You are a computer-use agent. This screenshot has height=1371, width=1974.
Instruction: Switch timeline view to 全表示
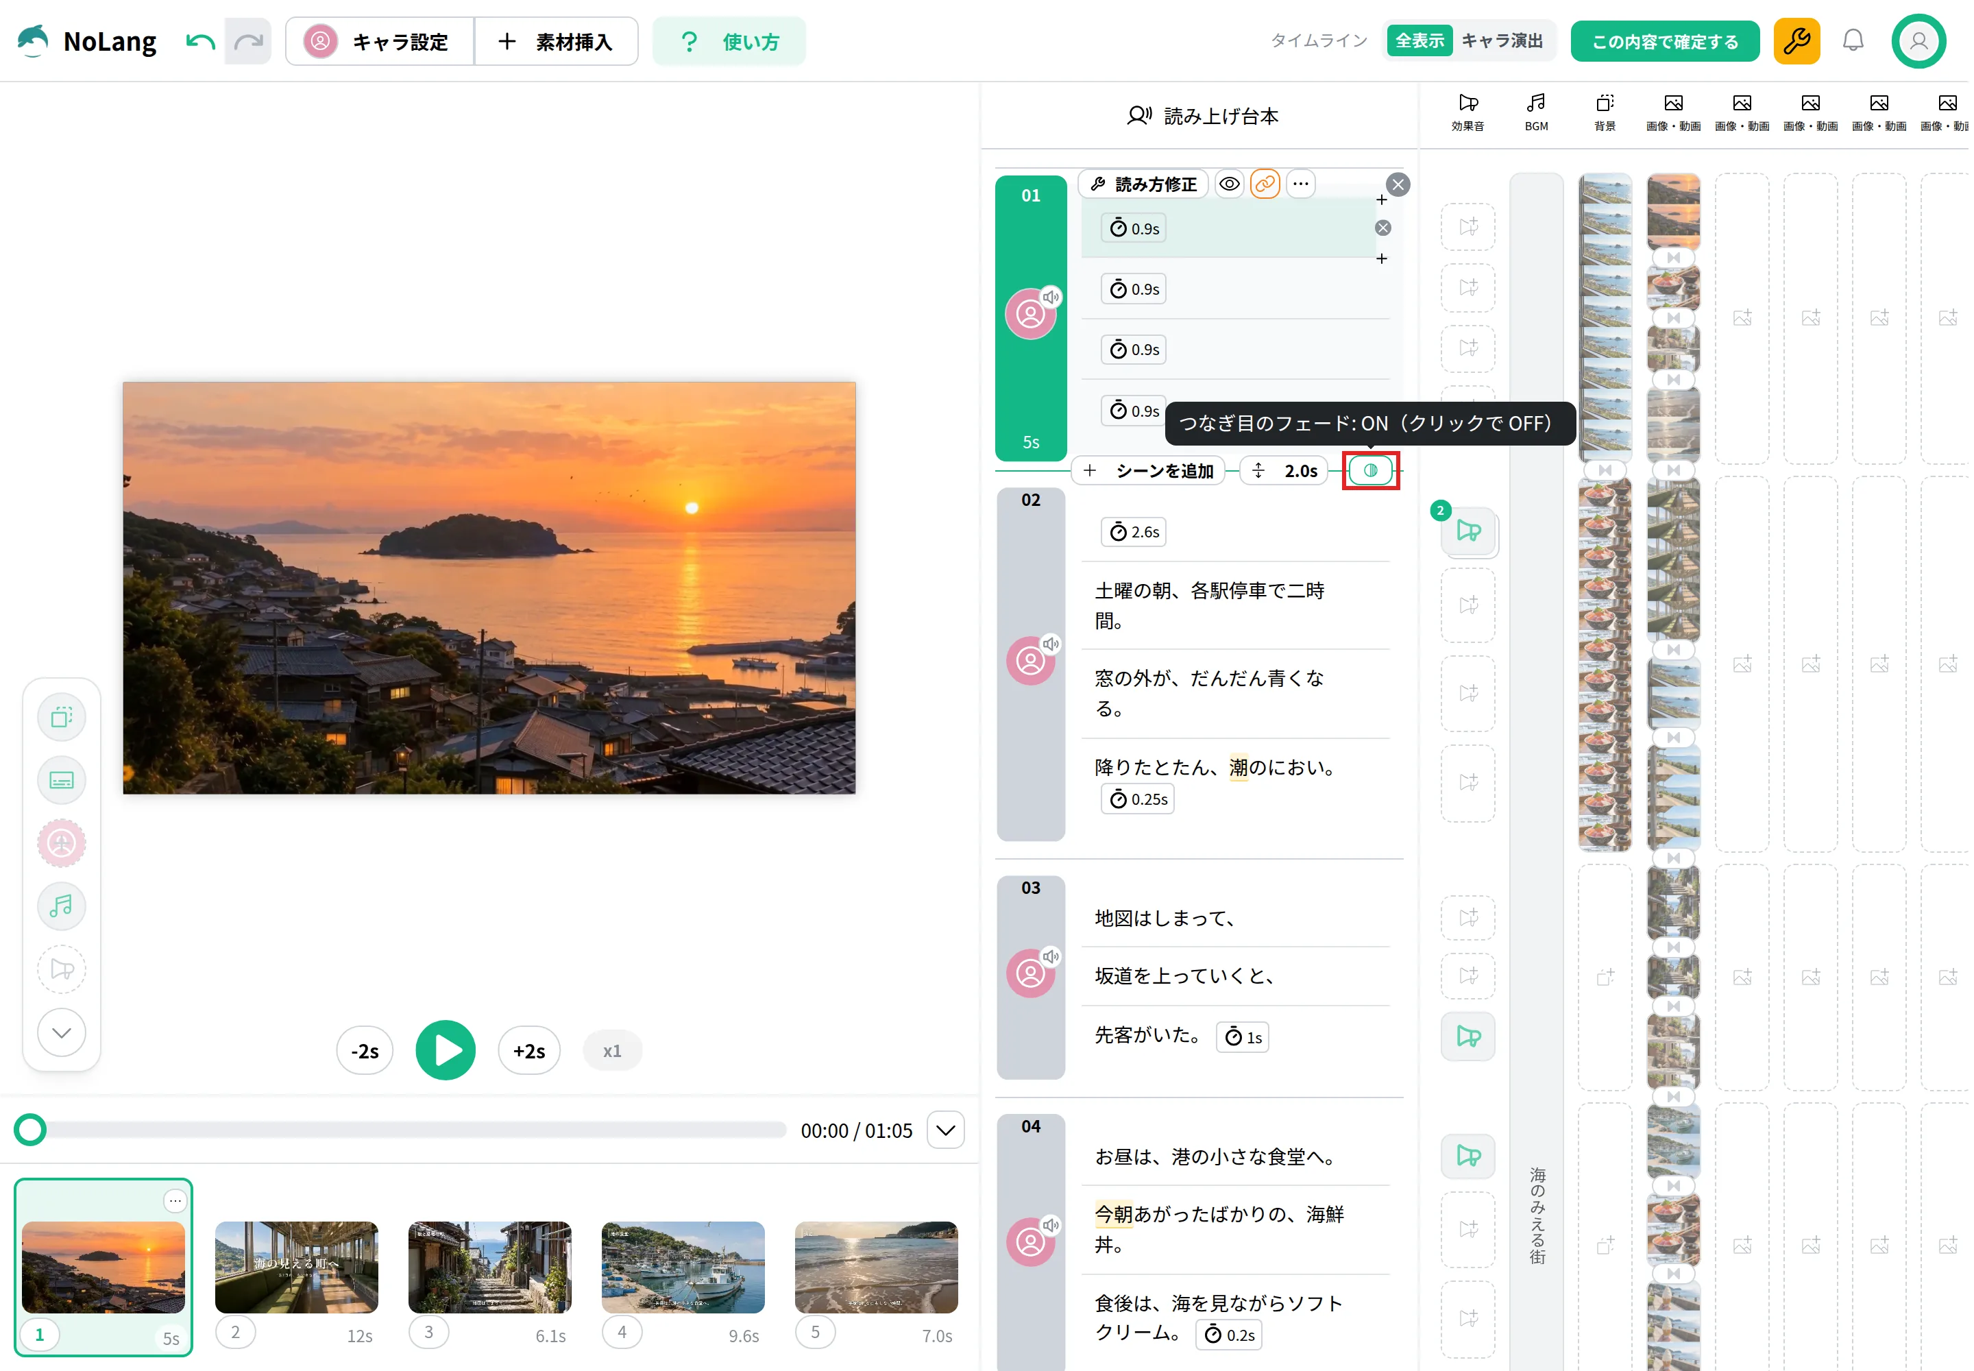(x=1419, y=40)
